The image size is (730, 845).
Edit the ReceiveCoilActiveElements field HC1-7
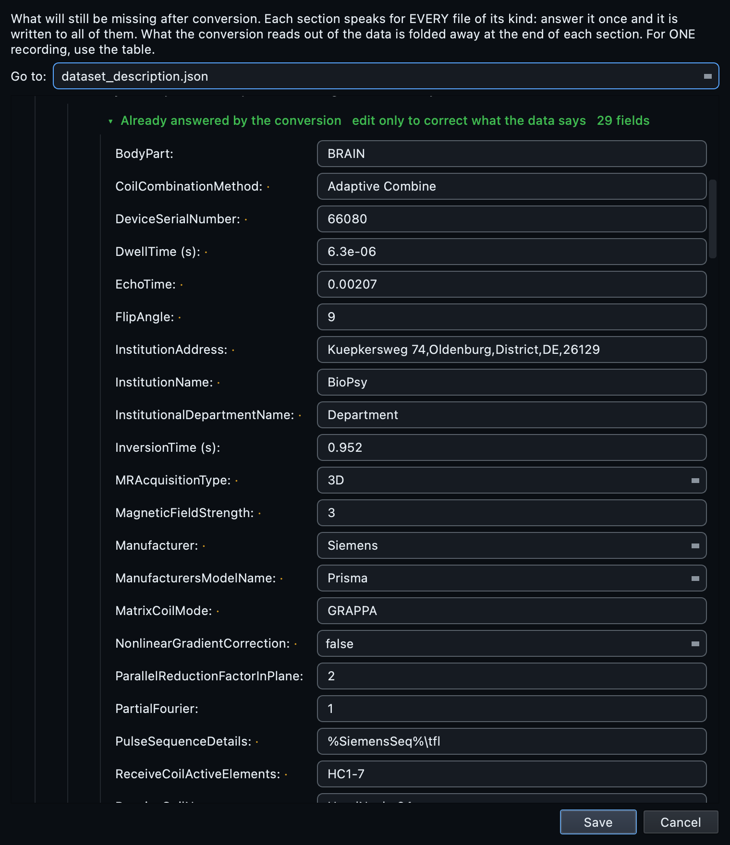click(511, 774)
